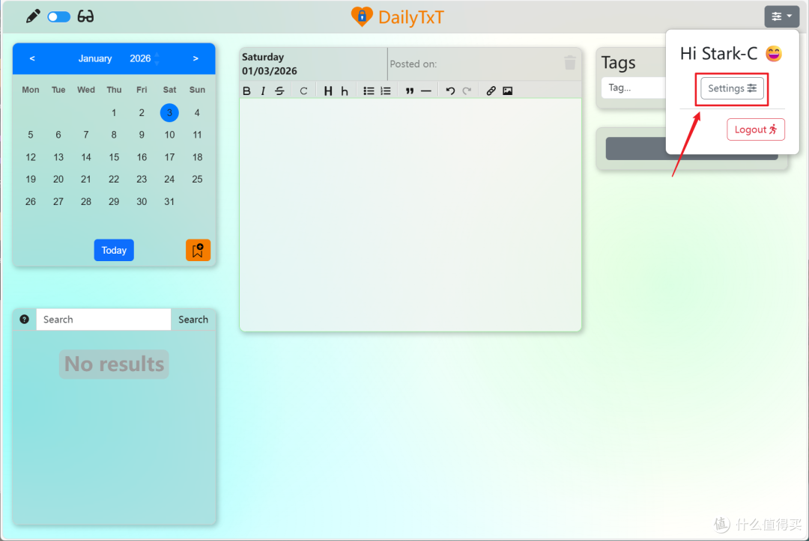The image size is (809, 541).
Task: Go to next month in calendar
Action: pos(196,58)
